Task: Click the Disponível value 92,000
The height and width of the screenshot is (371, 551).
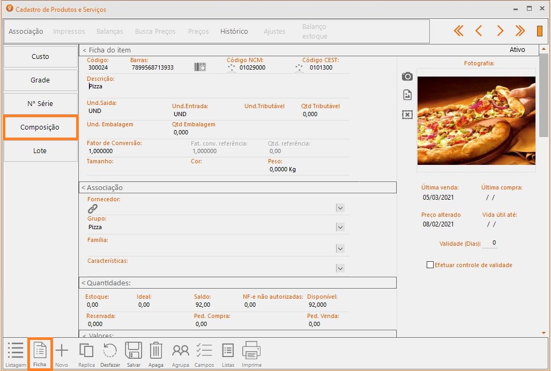Action: 317,305
